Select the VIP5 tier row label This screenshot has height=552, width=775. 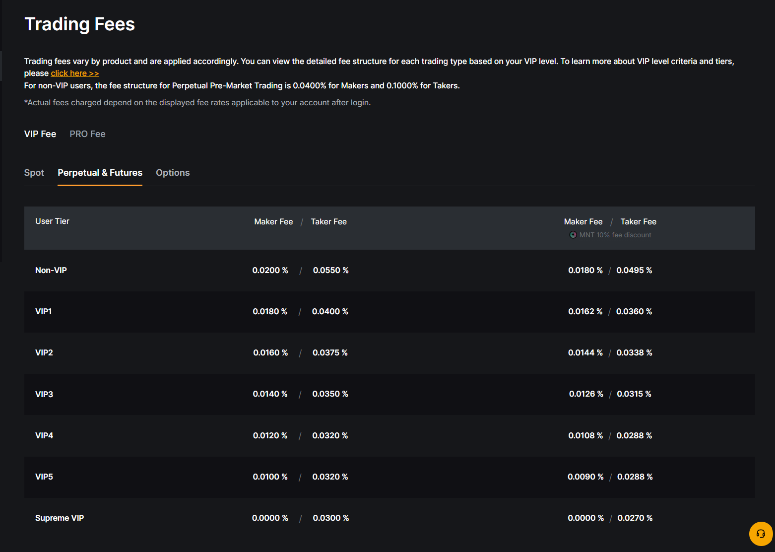[x=44, y=477]
